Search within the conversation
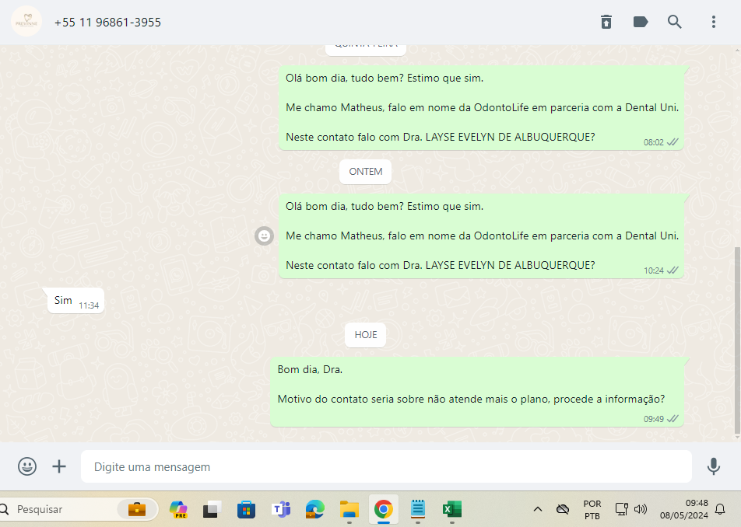Screen dimensions: 741x527 point(674,22)
